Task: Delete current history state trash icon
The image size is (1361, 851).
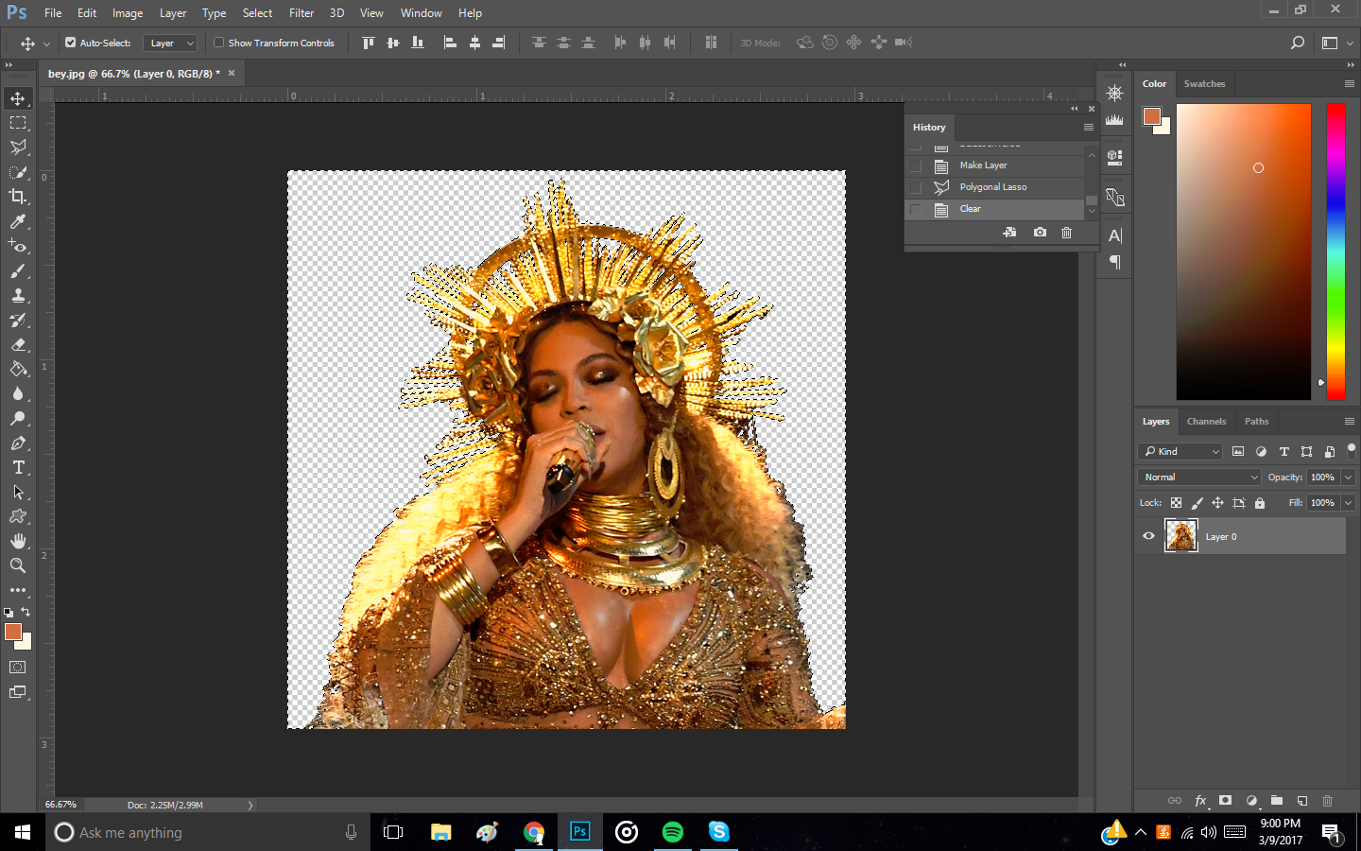Action: 1066,233
